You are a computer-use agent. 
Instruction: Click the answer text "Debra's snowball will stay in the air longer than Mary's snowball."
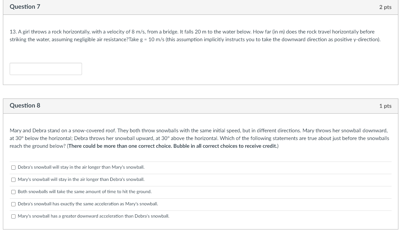click(81, 167)
